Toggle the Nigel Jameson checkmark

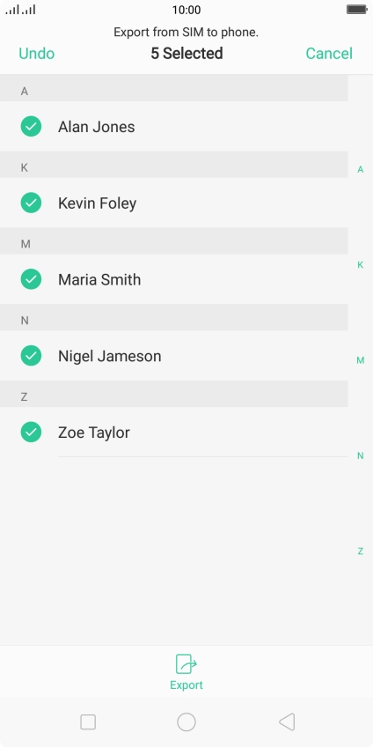[31, 355]
